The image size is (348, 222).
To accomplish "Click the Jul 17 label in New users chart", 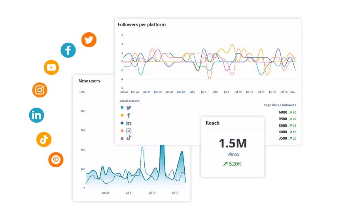I will pos(175,193).
